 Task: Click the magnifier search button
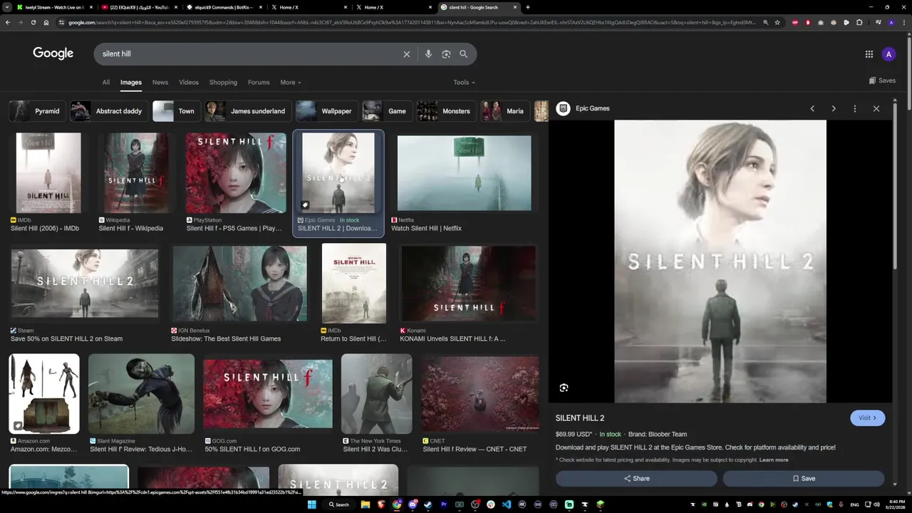463,54
